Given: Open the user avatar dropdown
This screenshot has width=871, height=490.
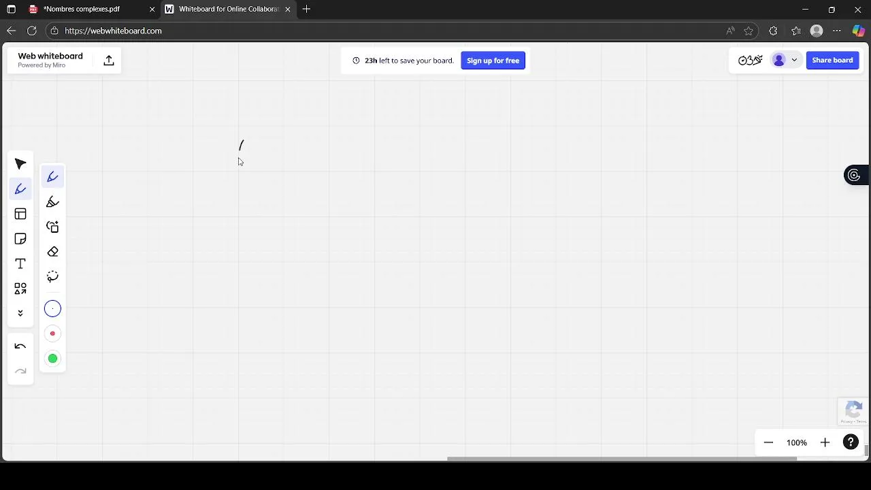Looking at the screenshot, I should 785,60.
